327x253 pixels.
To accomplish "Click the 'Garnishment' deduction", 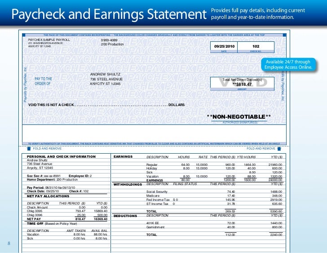I will (x=155, y=227).
